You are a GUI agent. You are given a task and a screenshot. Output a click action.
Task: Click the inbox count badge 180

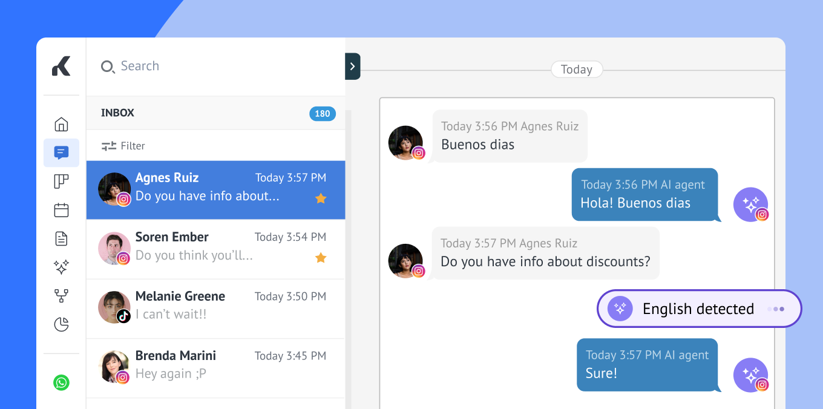click(322, 114)
